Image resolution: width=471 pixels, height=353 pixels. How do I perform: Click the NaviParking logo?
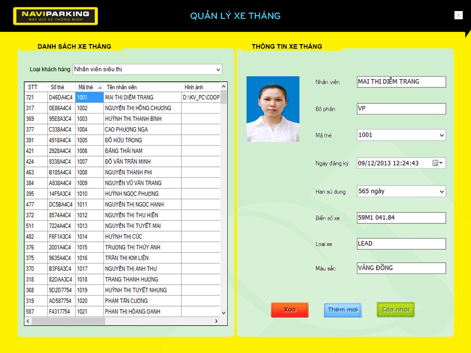tap(55, 16)
